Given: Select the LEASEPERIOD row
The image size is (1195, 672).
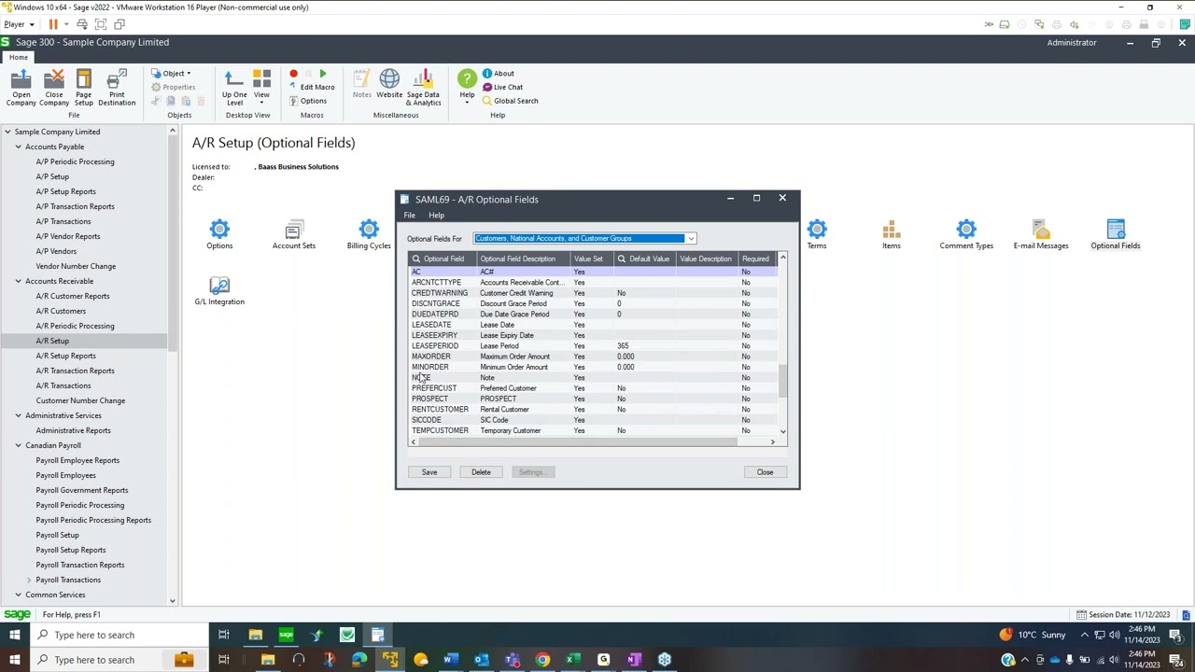Looking at the screenshot, I should click(x=593, y=346).
